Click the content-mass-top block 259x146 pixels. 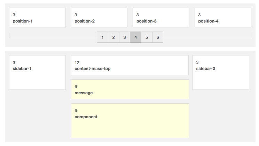[130, 65]
